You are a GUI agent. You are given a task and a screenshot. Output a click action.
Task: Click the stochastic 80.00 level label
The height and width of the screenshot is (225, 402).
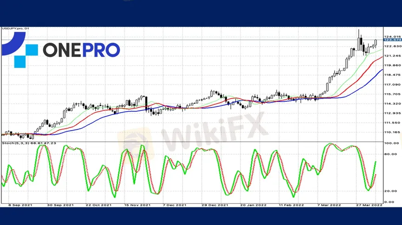pos(390,154)
